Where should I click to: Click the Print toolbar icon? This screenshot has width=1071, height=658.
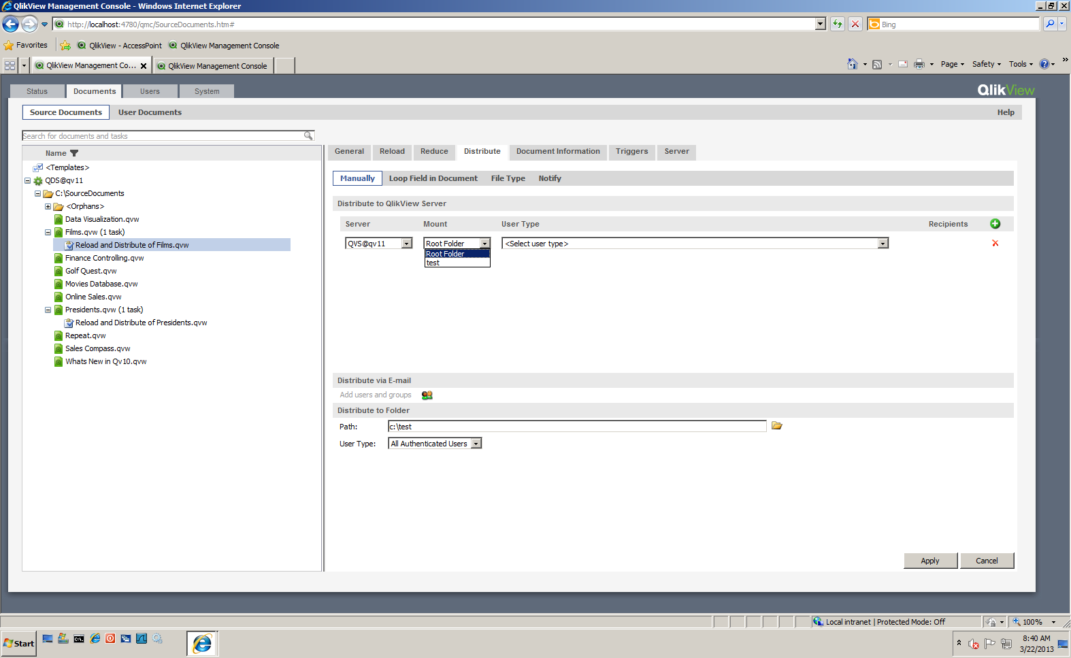coord(919,64)
